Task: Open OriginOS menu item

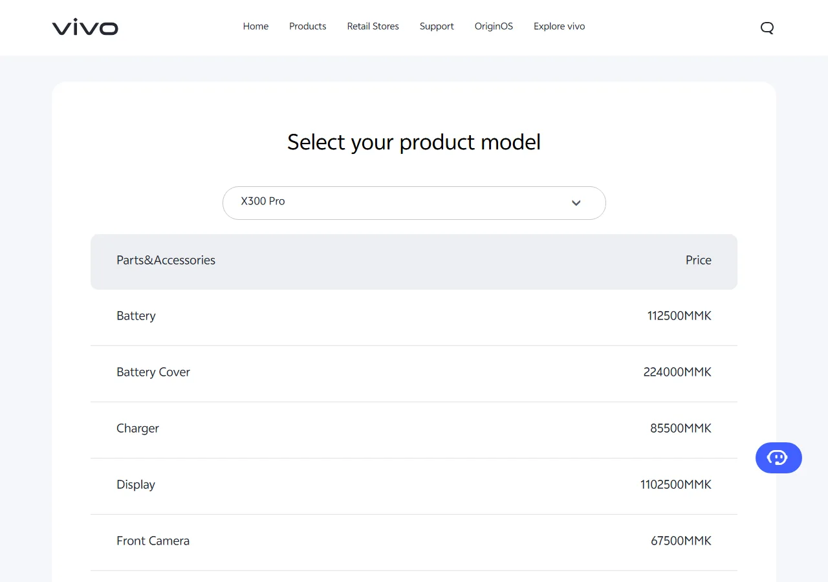Action: (x=494, y=27)
